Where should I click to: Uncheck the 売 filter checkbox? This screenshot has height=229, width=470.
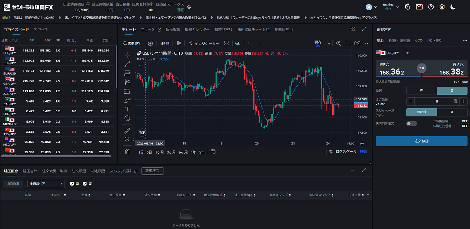point(72,184)
